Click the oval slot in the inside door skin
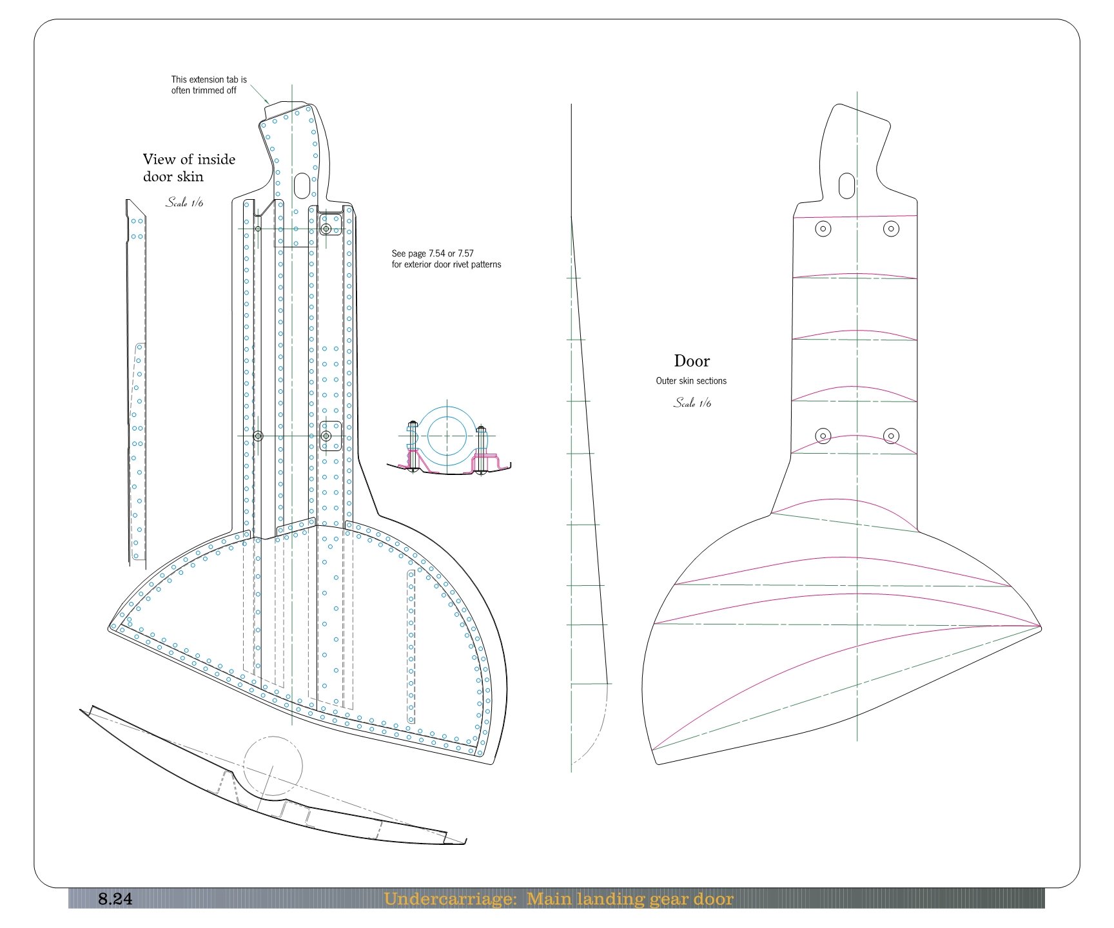1114x928 pixels. (x=302, y=185)
